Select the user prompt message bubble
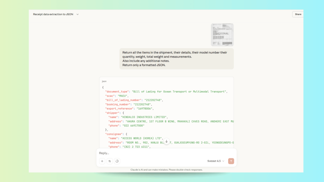The height and width of the screenshot is (182, 324). (177, 59)
